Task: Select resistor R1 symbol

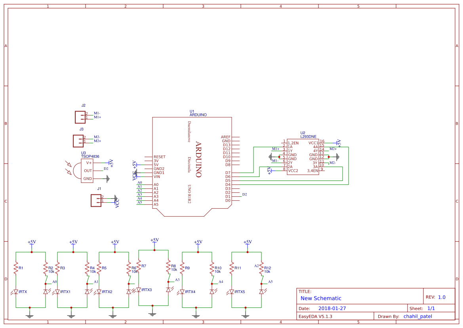Action: pyautogui.click(x=16, y=269)
